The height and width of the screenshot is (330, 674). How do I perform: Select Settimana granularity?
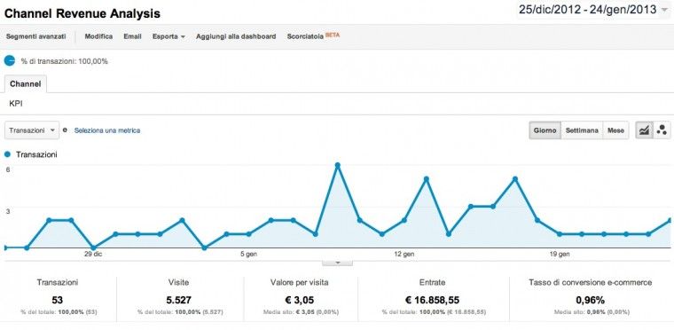coord(582,130)
